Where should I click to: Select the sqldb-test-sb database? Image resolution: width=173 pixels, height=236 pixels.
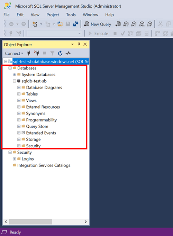[x=34, y=81]
